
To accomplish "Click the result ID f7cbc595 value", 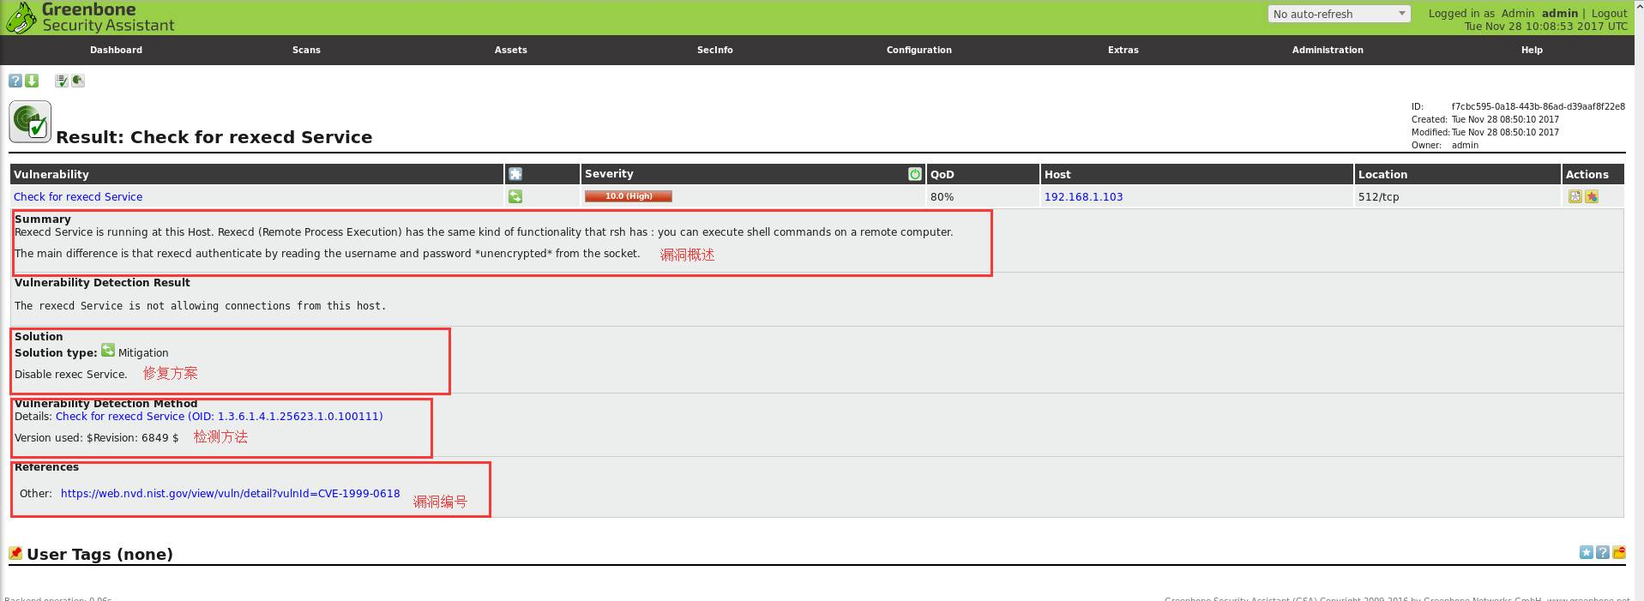I will pos(1538,106).
